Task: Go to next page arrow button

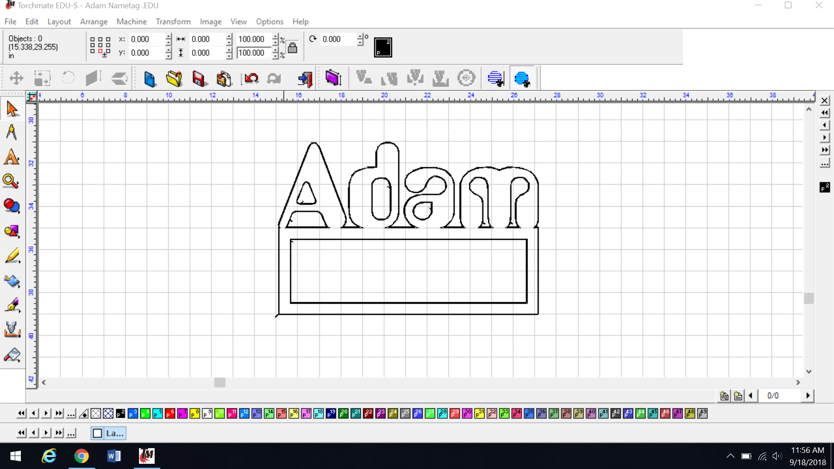Action: pos(808,396)
